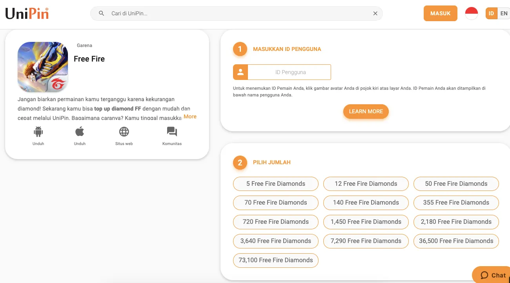
Task: Click the ID Pengguna input field
Action: coord(290,72)
